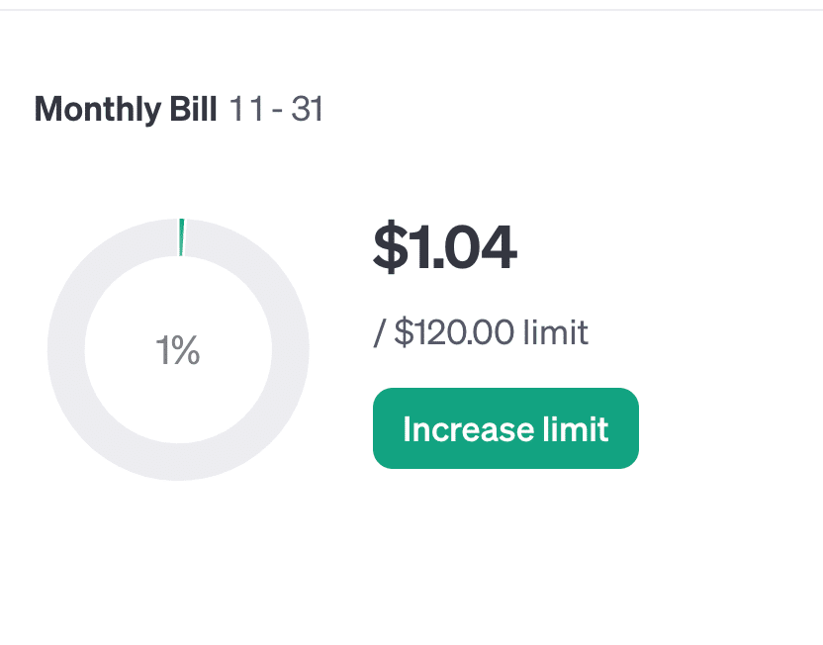Click the word "Bill" in the heading
Image resolution: width=823 pixels, height=645 pixels.
[x=193, y=109]
